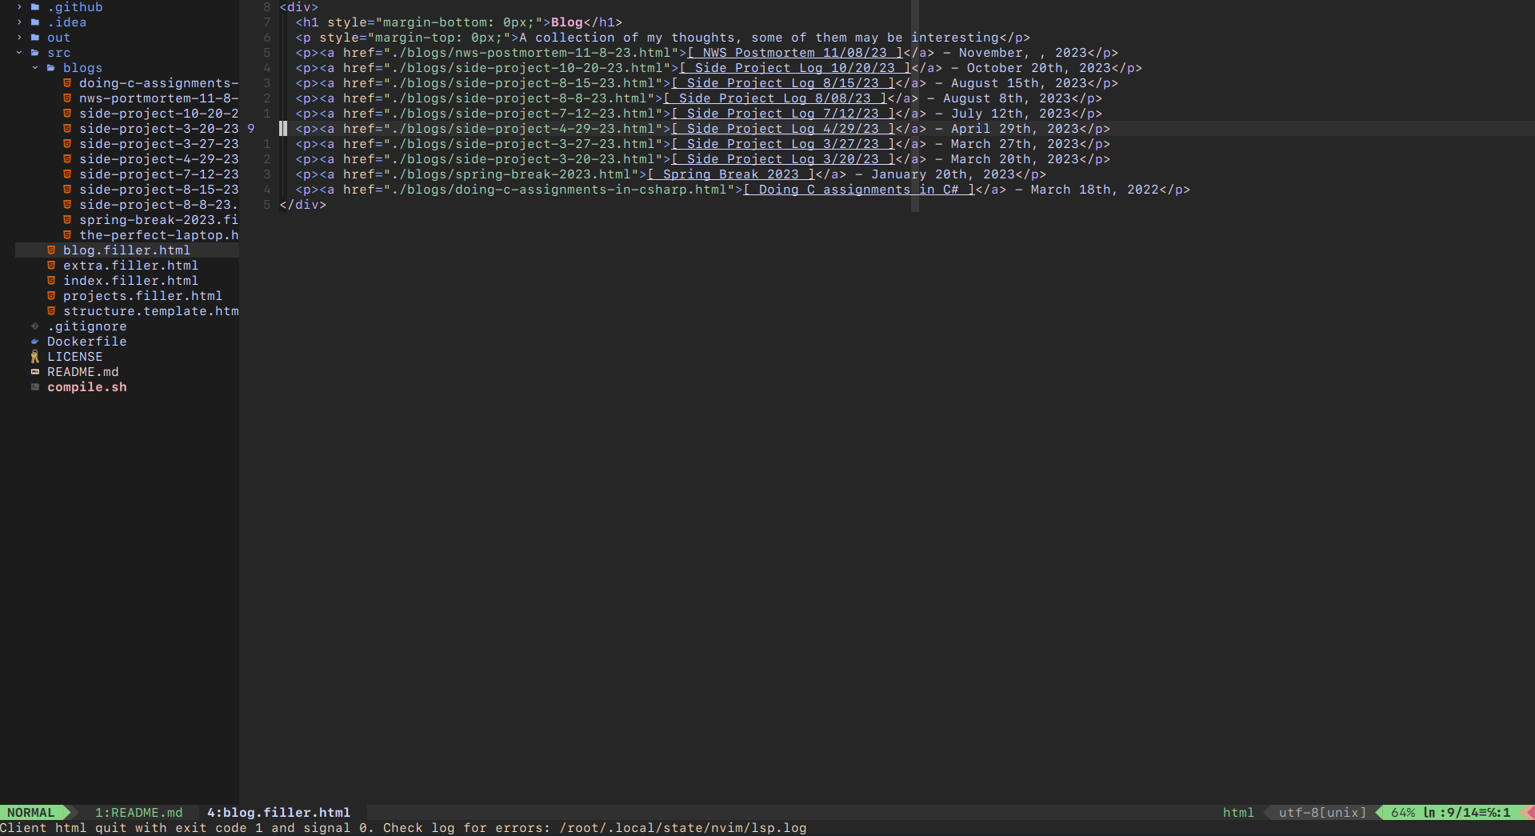Select the 4:blog.filler.html buffer tab
The height and width of the screenshot is (836, 1535).
(278, 813)
